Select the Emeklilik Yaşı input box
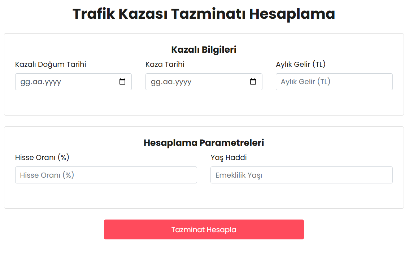409x256 pixels. click(301, 175)
